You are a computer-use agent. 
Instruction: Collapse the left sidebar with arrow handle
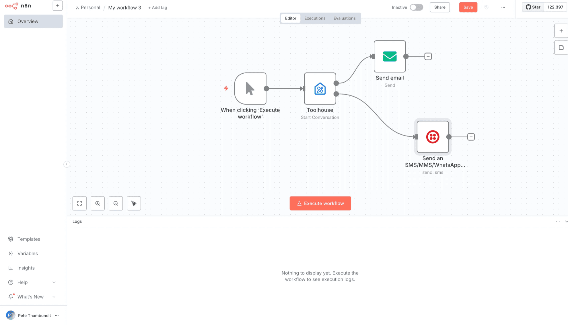tap(67, 164)
